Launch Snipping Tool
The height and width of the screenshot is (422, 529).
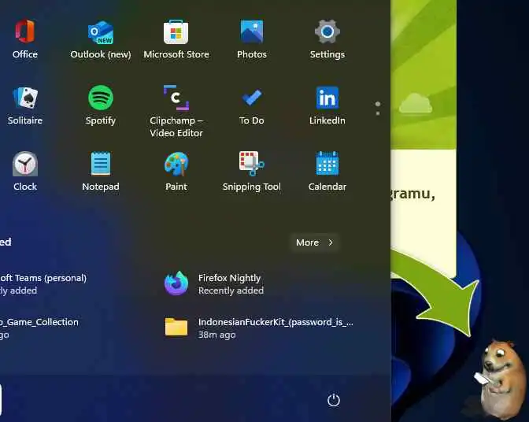pyautogui.click(x=252, y=171)
